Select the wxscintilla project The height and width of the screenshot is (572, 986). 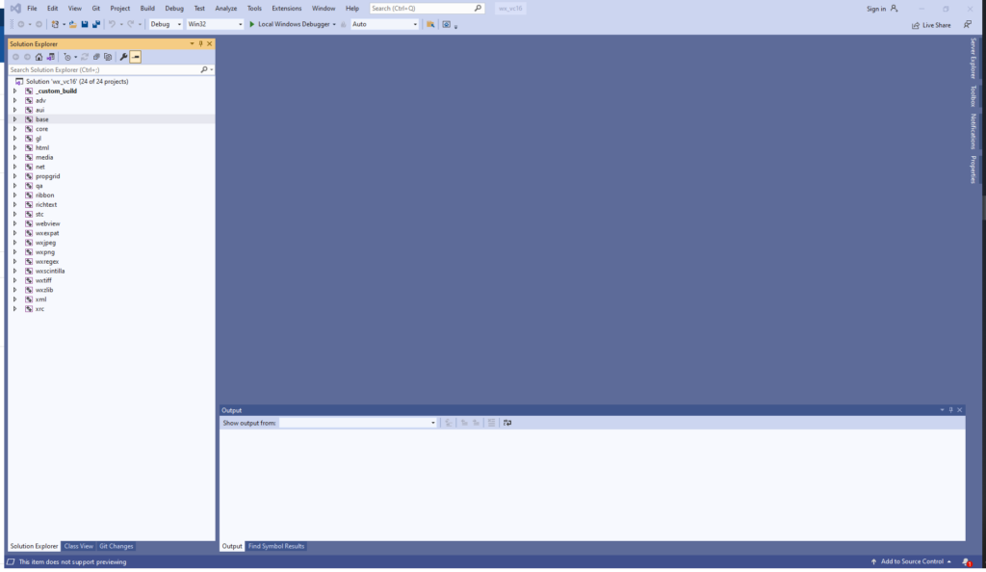click(50, 271)
